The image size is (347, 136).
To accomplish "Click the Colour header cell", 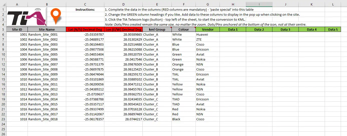I will click(x=184, y=29).
